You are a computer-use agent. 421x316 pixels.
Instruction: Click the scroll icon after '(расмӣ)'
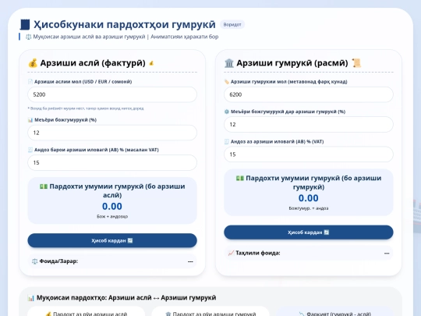[356, 63]
